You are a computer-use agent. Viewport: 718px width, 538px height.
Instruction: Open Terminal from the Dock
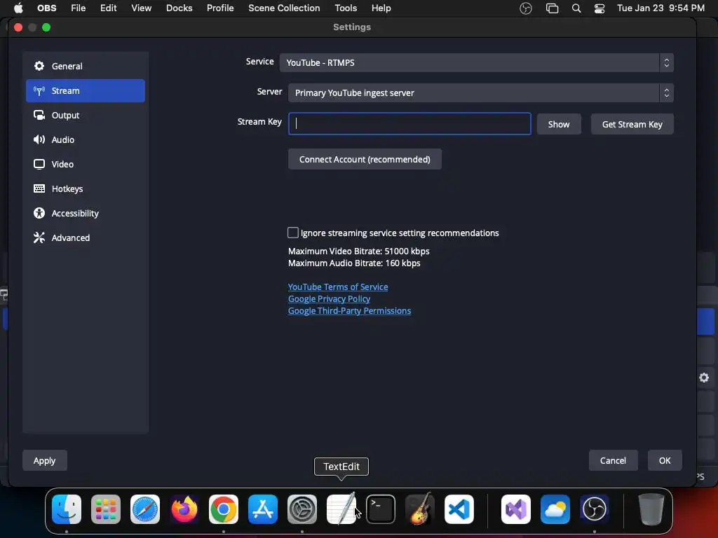tap(381, 509)
